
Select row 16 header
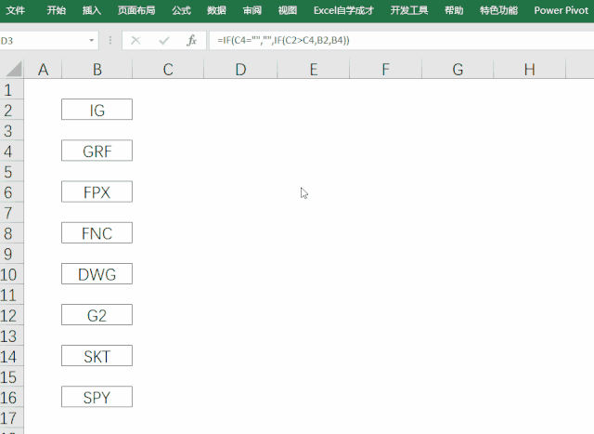(x=11, y=397)
